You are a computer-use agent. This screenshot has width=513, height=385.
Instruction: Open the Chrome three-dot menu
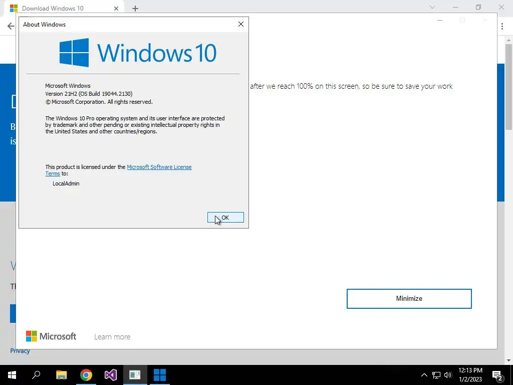point(502,26)
